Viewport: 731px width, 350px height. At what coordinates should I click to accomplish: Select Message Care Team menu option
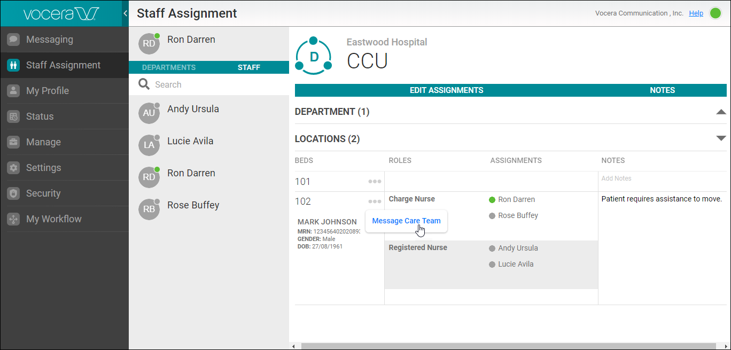click(406, 221)
